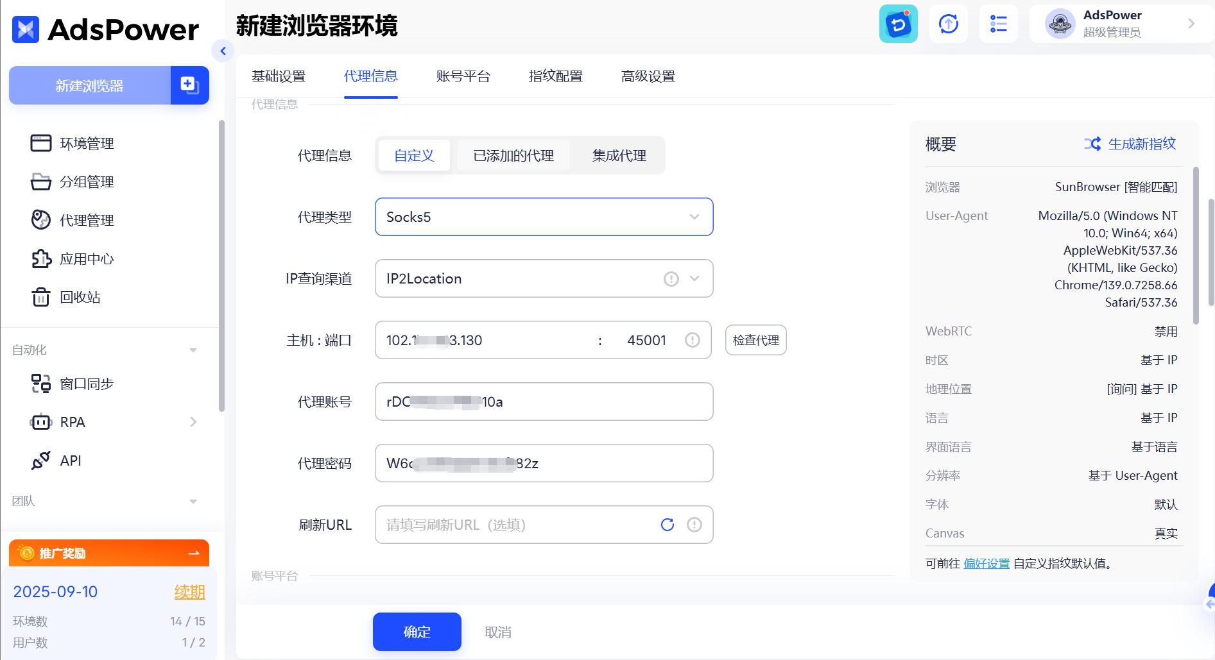Select the 已添加的代理 proxy option
The image size is (1215, 660).
click(x=513, y=155)
